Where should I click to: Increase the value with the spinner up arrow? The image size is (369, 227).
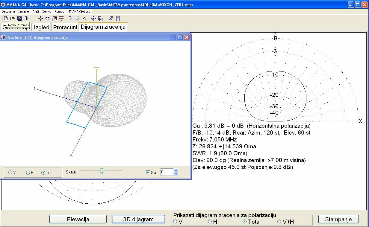(176, 170)
